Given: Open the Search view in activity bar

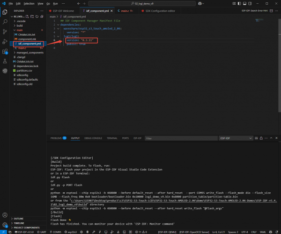Looking at the screenshot, I should click(x=5, y=21).
